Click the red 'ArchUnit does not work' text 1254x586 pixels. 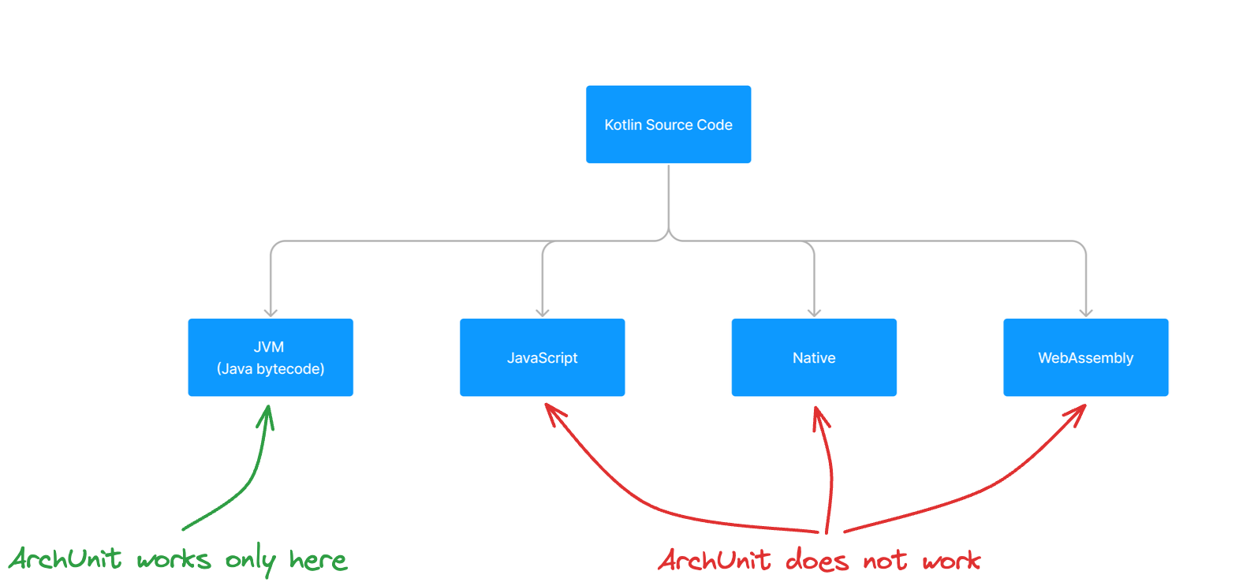pyautogui.click(x=819, y=560)
